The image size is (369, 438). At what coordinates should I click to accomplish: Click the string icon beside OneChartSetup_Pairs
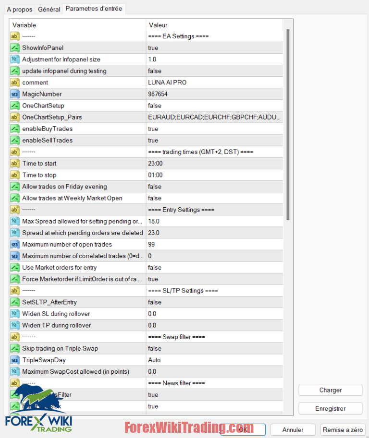coord(15,117)
